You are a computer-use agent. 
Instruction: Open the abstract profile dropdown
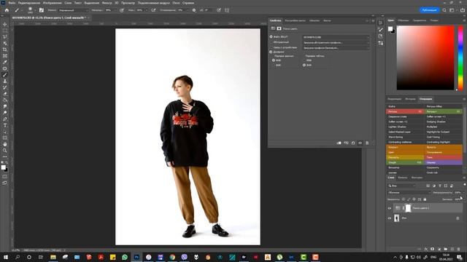click(336, 42)
